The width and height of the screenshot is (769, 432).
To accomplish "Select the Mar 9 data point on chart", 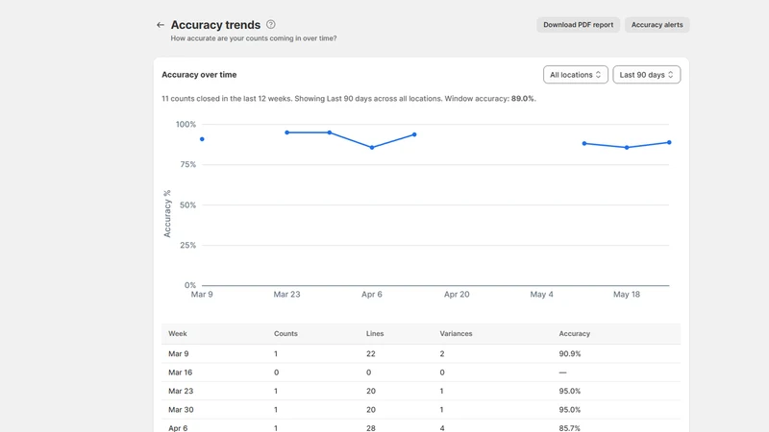I will tap(202, 139).
